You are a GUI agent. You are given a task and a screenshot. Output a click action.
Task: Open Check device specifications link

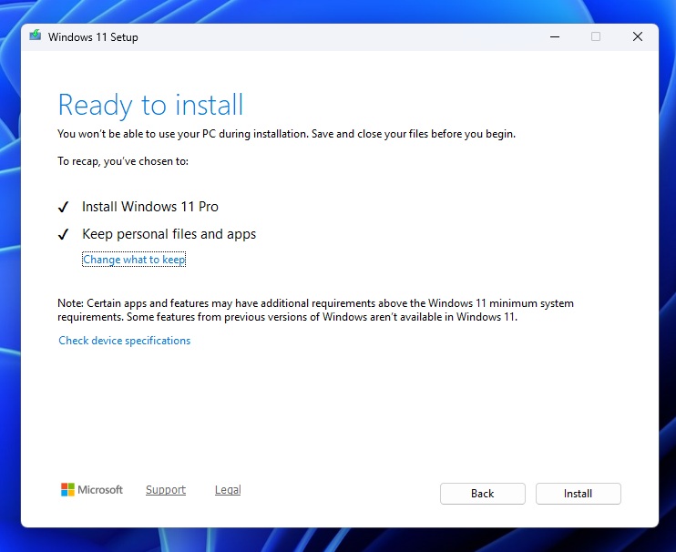[125, 341]
